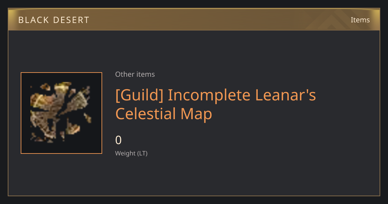This screenshot has height=204, width=388.
Task: Click the Incomplete Leanar's Celestial Map item icon
Action: pos(61,113)
